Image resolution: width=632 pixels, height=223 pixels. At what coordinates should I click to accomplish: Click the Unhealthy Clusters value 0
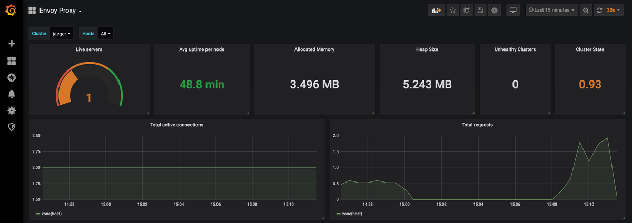515,84
